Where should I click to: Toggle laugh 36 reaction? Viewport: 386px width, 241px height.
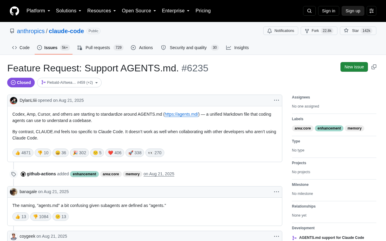click(61, 153)
